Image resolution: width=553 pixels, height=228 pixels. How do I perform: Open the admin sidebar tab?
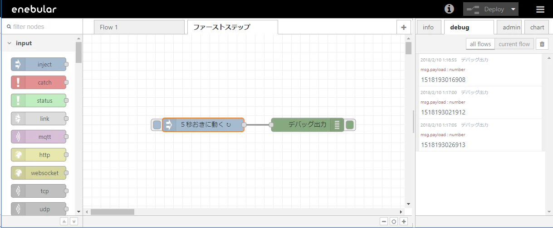509,27
